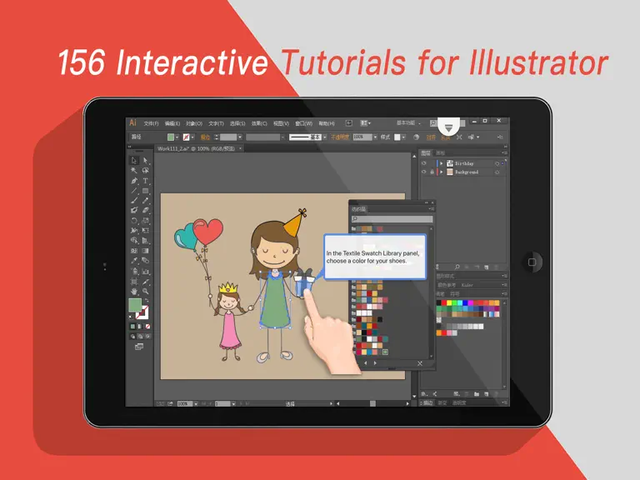This screenshot has height=480, width=640.
Task: Open the brush definition dropdown
Action: click(324, 137)
